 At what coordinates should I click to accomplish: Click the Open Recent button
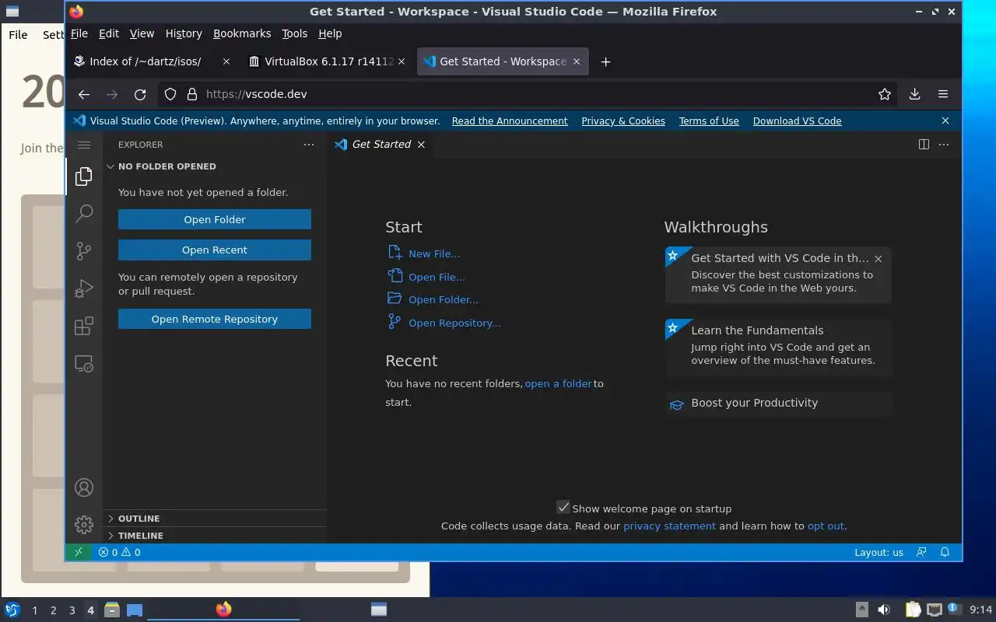(215, 250)
